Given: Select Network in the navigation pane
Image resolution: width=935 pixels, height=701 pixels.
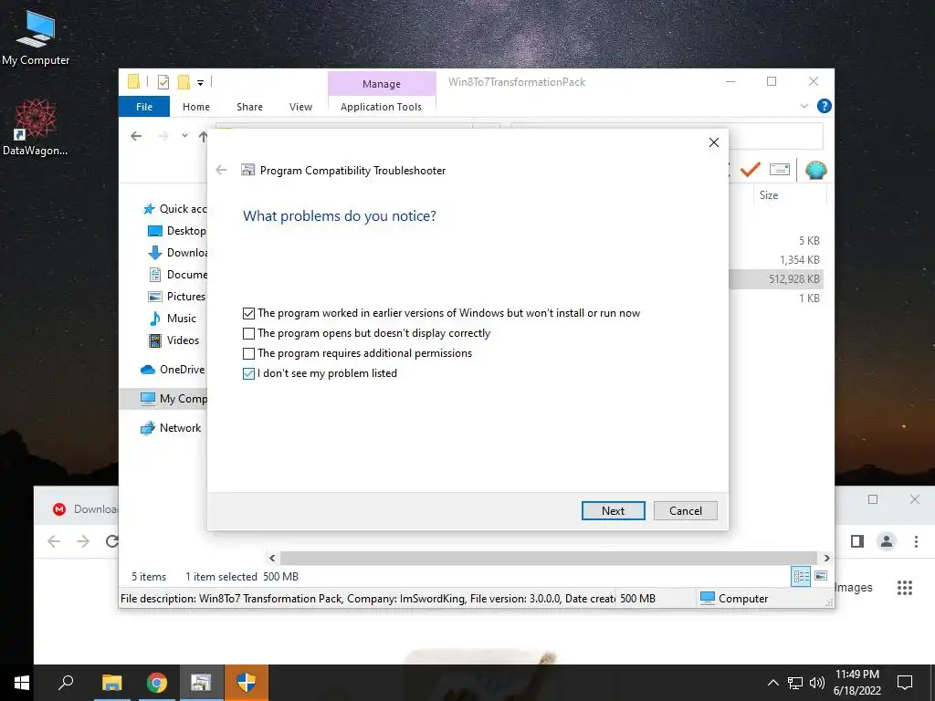Looking at the screenshot, I should (171, 428).
